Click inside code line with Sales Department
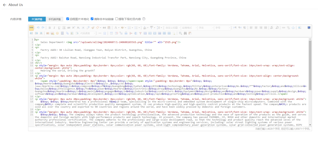Viewport: 318px width, 142px height. (x=110, y=42)
